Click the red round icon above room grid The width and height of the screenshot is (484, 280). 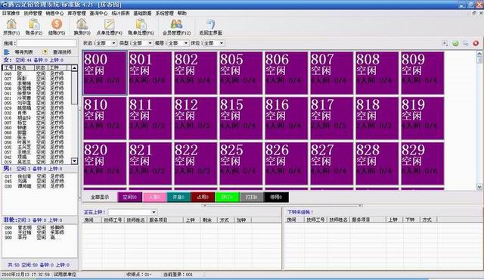click(476, 43)
